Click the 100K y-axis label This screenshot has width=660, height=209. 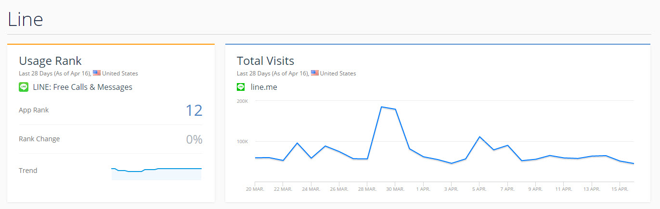243,142
